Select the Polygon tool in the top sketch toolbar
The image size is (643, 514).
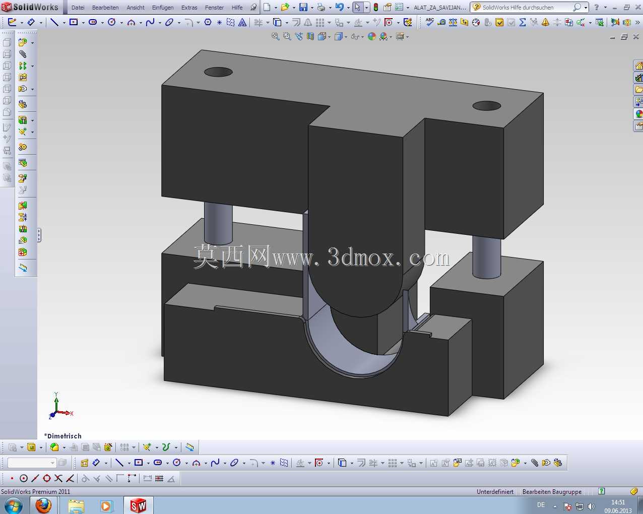pyautogui.click(x=208, y=23)
